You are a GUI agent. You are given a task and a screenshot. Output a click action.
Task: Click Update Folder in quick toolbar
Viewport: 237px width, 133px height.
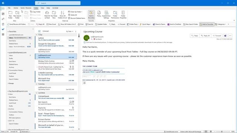point(101,24)
